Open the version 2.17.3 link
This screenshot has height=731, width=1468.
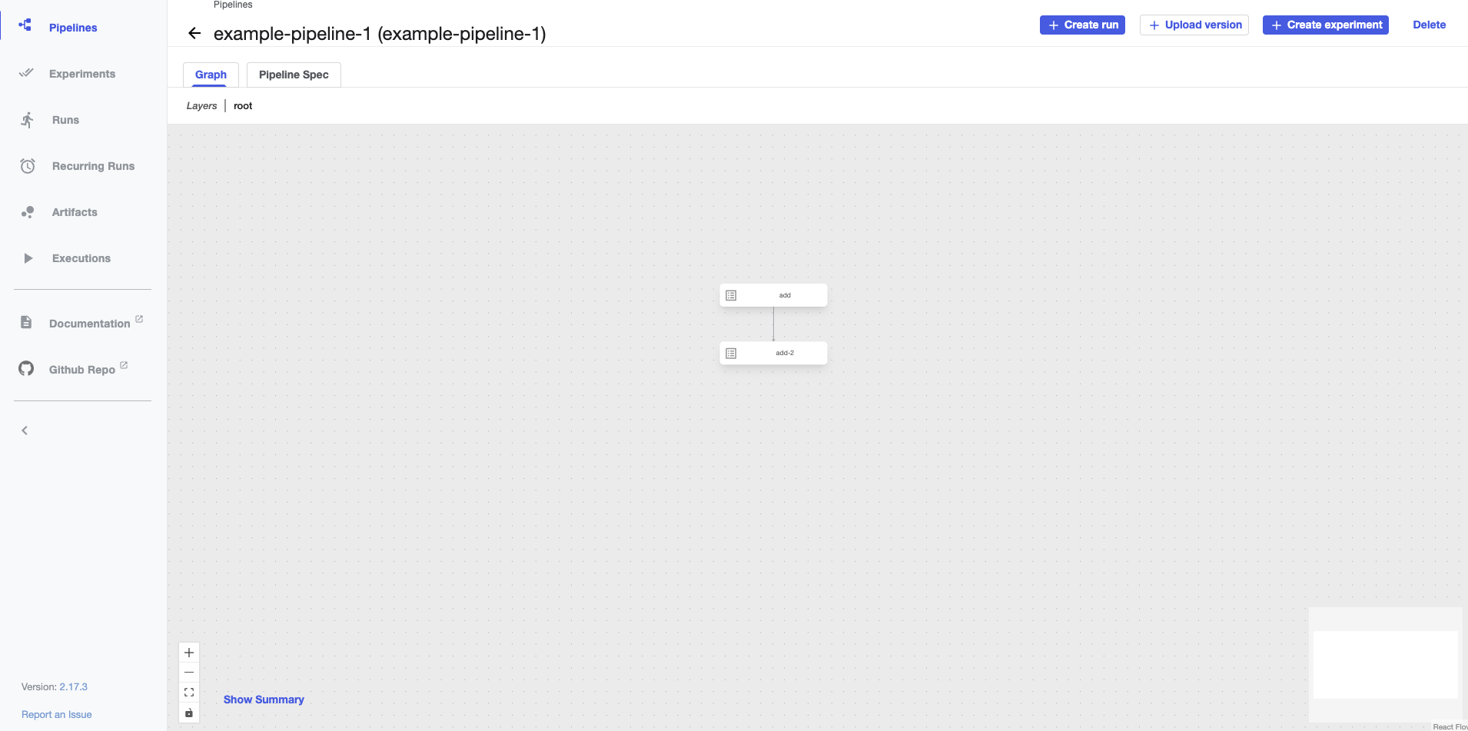pos(74,686)
